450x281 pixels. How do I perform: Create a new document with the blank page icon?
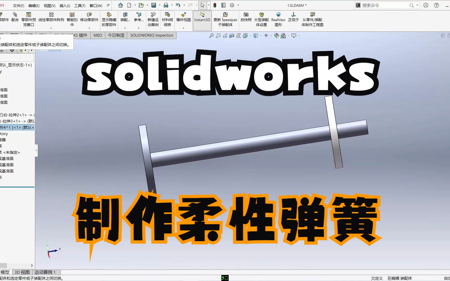coord(129,5)
